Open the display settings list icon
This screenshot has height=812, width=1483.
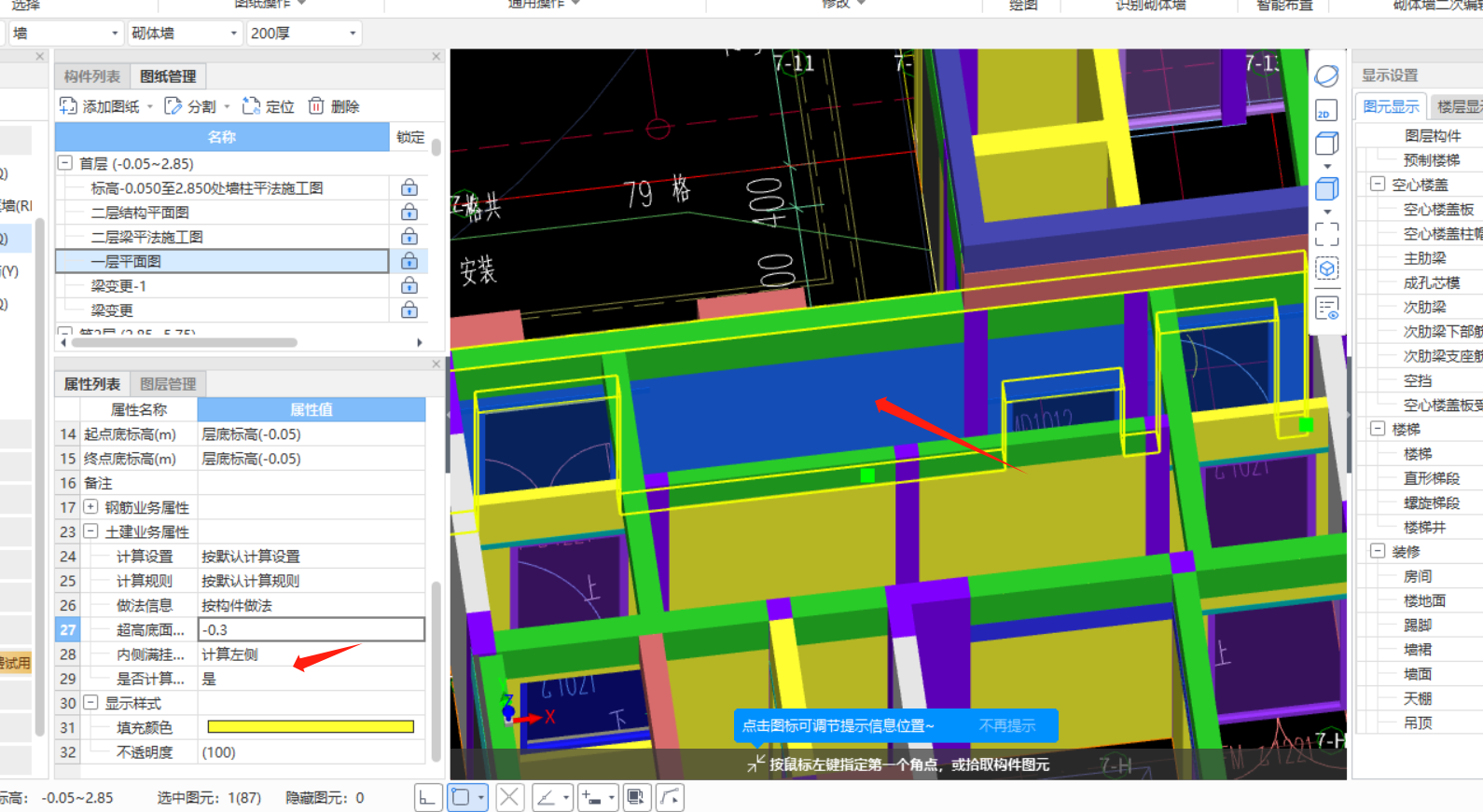(x=1326, y=308)
